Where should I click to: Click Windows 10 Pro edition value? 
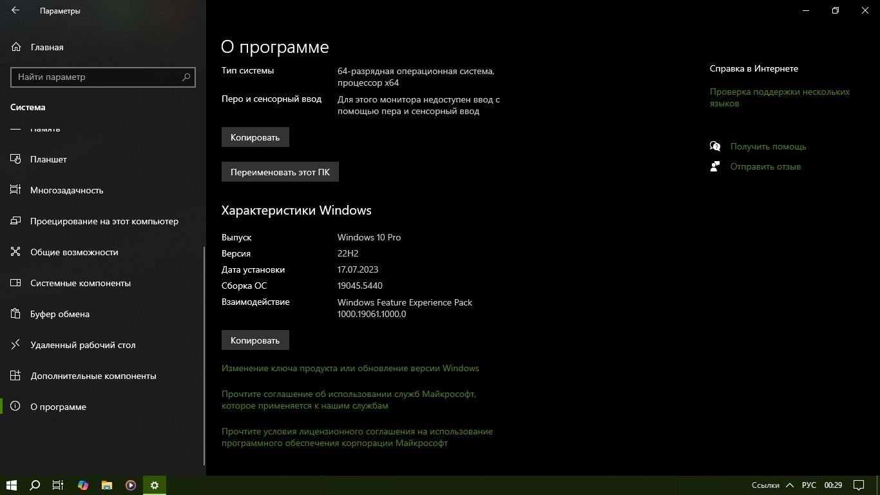tap(369, 237)
